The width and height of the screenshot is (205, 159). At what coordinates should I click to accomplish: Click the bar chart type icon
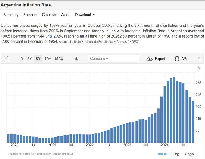[x=76, y=59]
